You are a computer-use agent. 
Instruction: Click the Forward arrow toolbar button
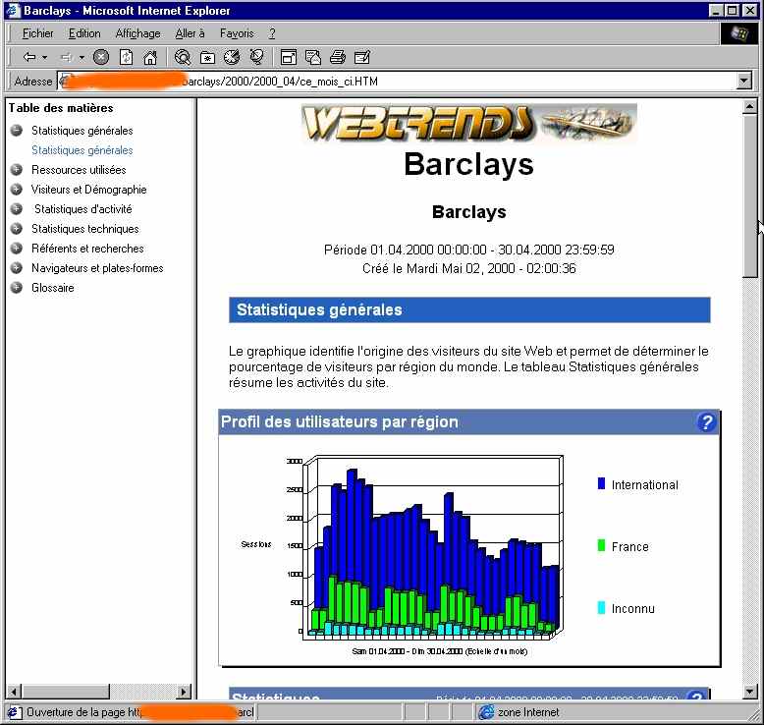click(x=66, y=58)
